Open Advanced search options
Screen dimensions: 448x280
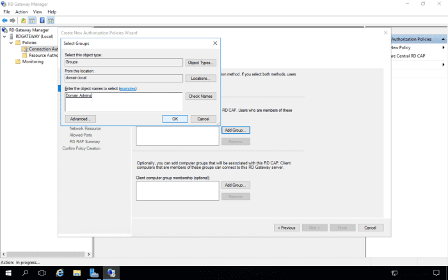(80, 119)
